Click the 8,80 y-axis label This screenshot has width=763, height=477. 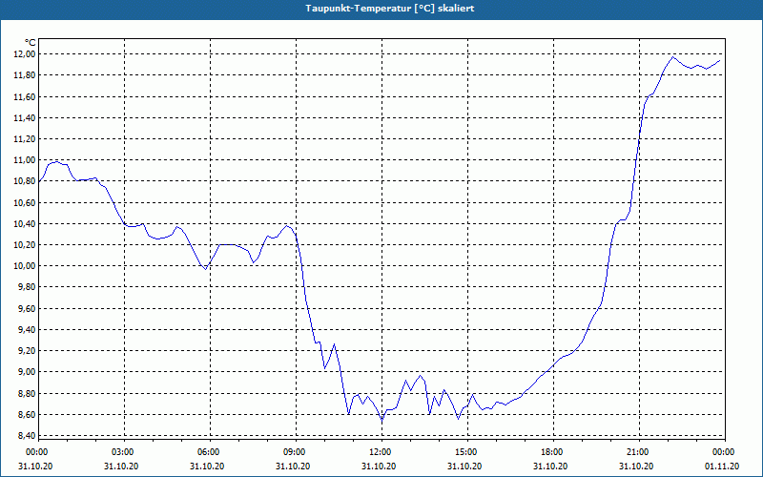[29, 393]
